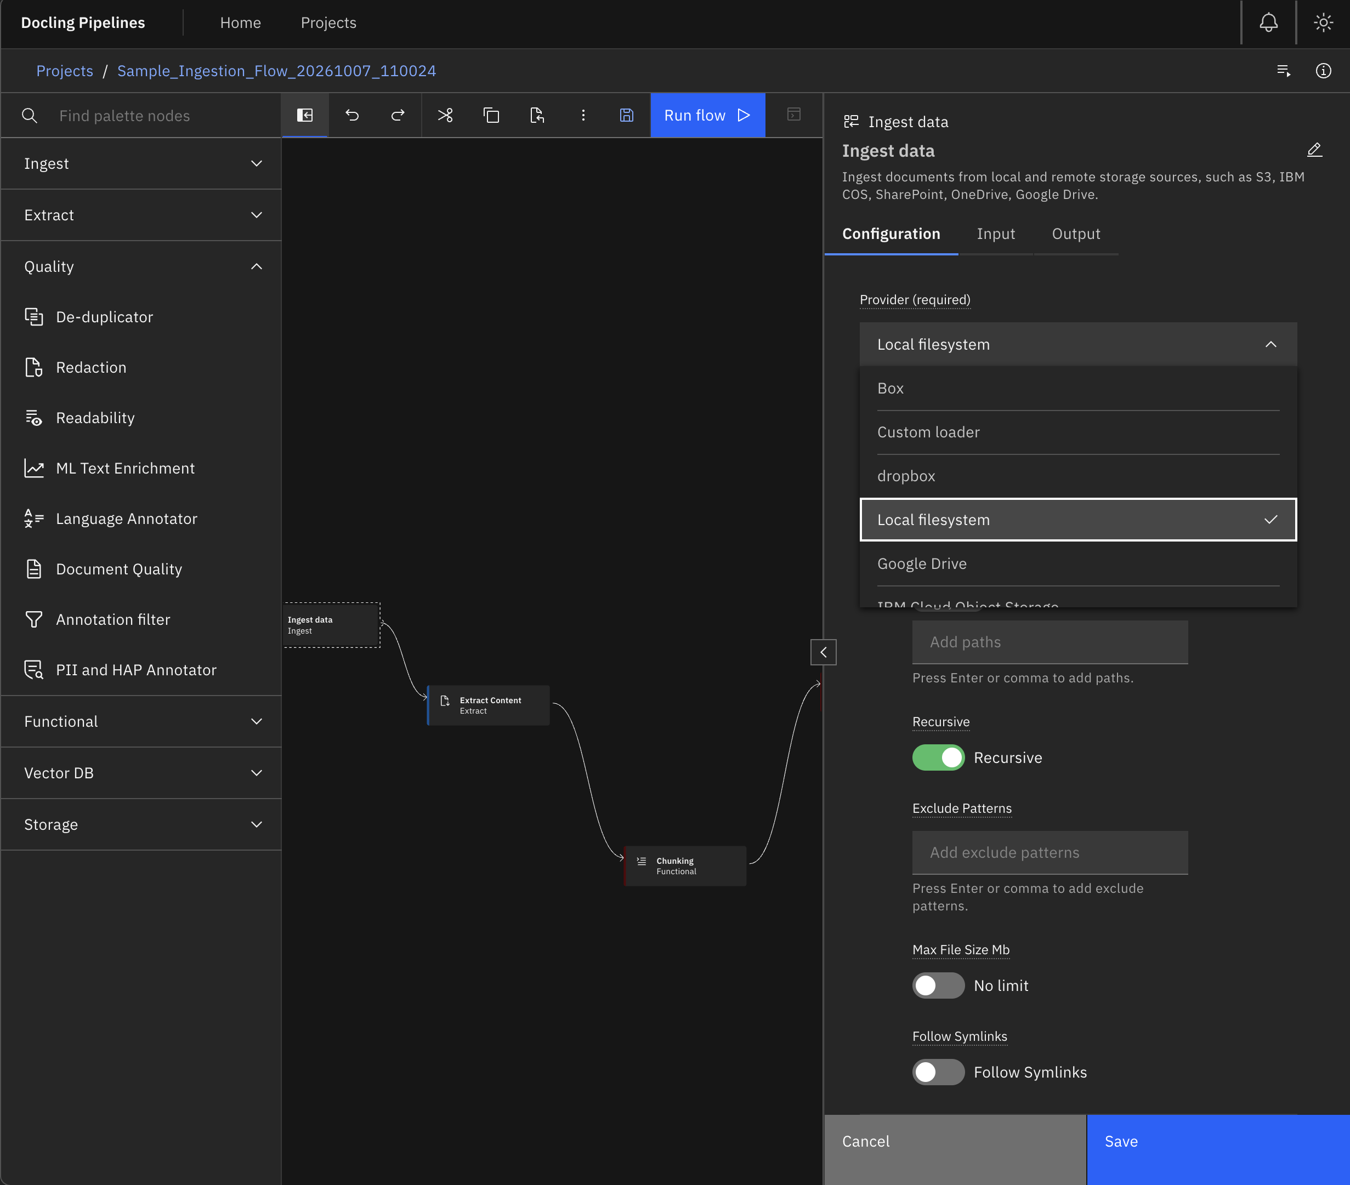Click the Cancel button
Screen dimensions: 1350x1185
(x=955, y=1149)
